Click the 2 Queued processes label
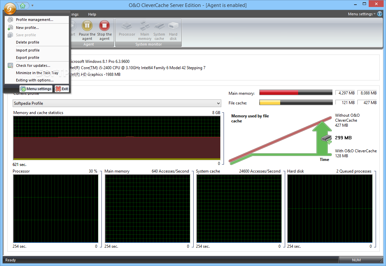Image resolution: width=386 pixels, height=266 pixels. [354, 171]
